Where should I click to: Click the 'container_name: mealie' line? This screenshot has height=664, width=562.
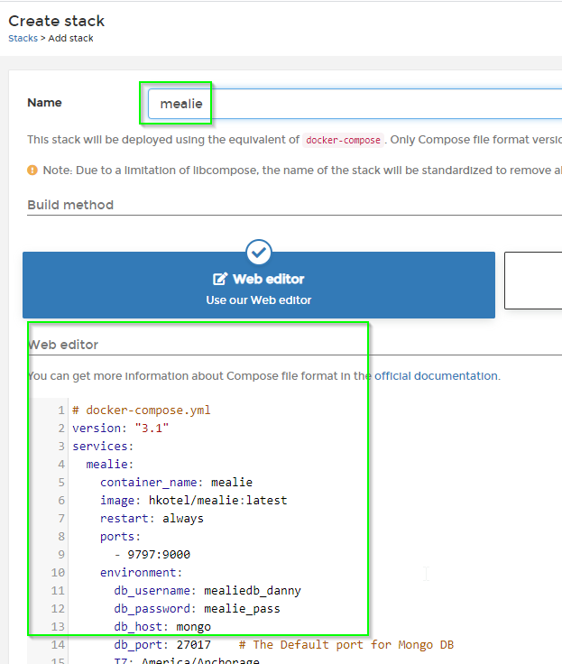pos(176,483)
